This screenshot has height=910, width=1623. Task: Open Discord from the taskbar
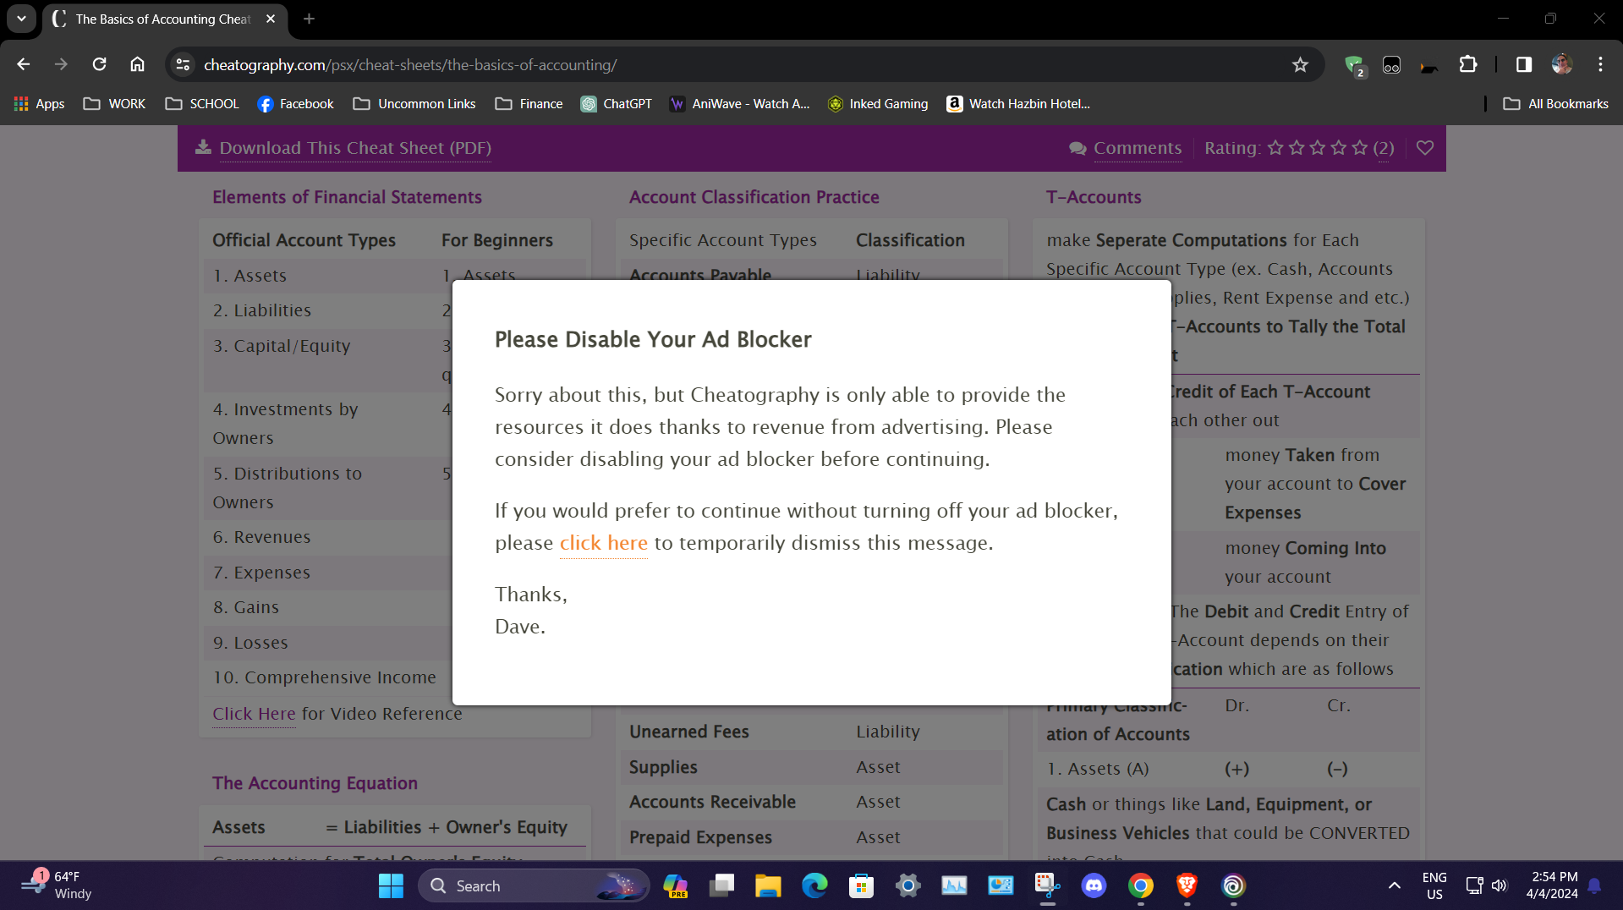(x=1094, y=885)
